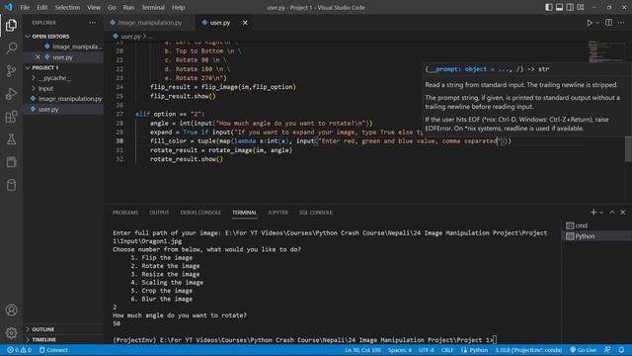Screen dimensions: 632x356
Task: Open the Search view icon
Action: tap(11, 48)
